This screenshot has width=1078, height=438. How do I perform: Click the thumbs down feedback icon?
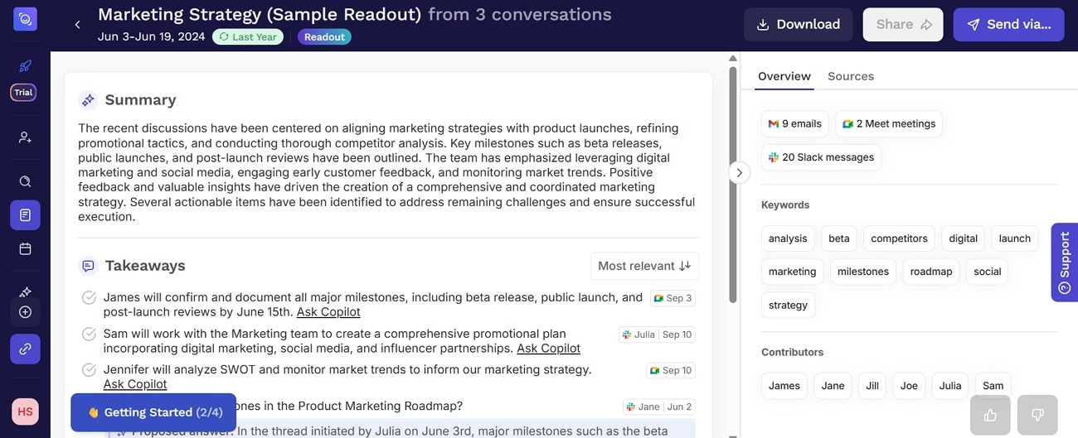[1037, 415]
